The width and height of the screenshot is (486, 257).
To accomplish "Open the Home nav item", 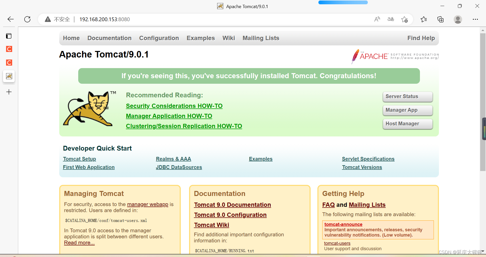I will pos(71,38).
